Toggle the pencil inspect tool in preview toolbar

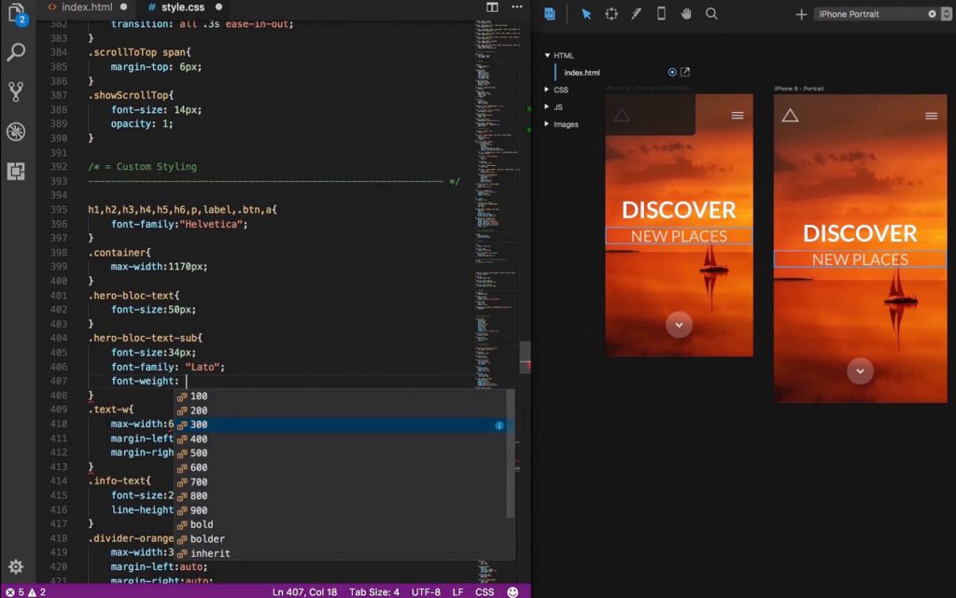[x=636, y=14]
